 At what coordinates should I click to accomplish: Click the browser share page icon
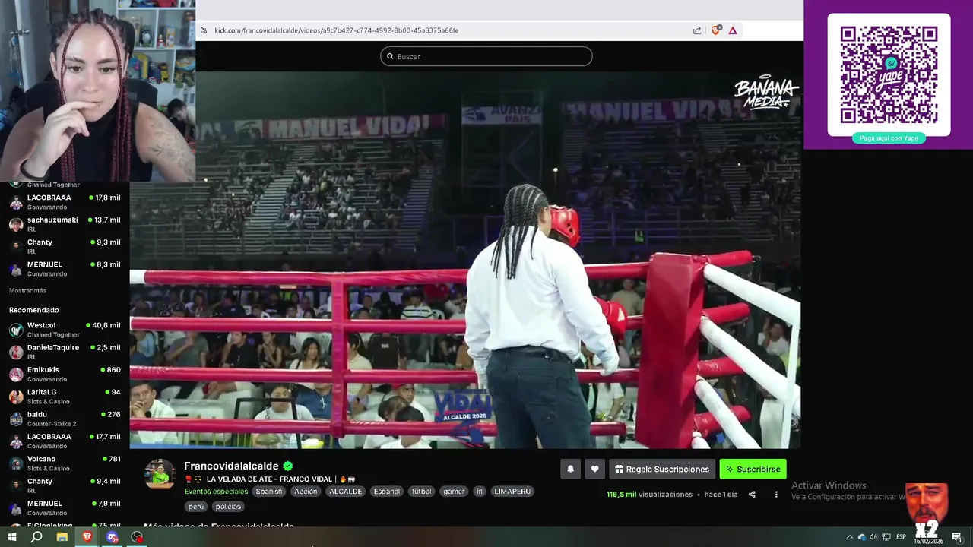click(697, 30)
